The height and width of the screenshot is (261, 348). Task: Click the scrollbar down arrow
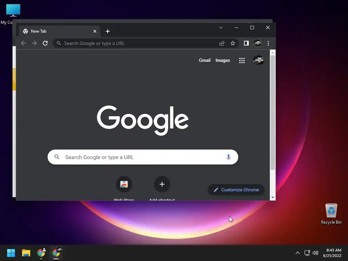point(273,197)
